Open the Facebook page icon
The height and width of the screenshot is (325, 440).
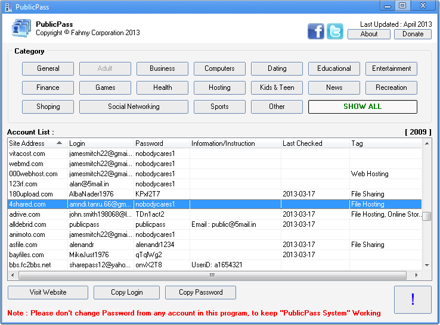(x=315, y=31)
